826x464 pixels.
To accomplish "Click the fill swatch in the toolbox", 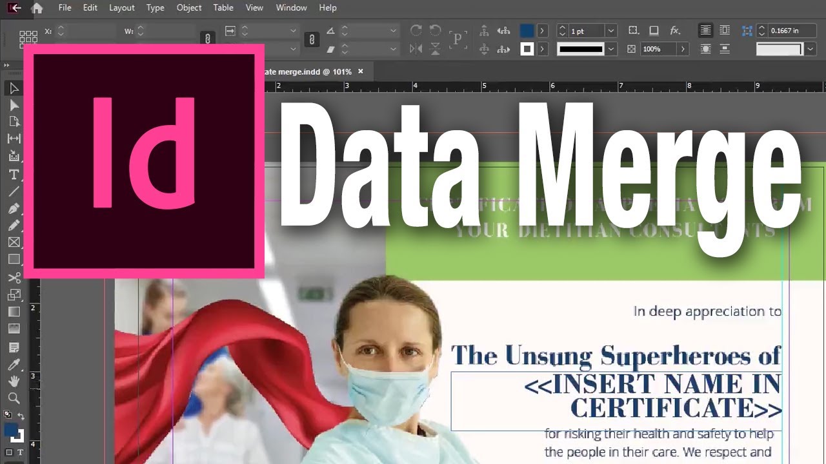I will 10,430.
